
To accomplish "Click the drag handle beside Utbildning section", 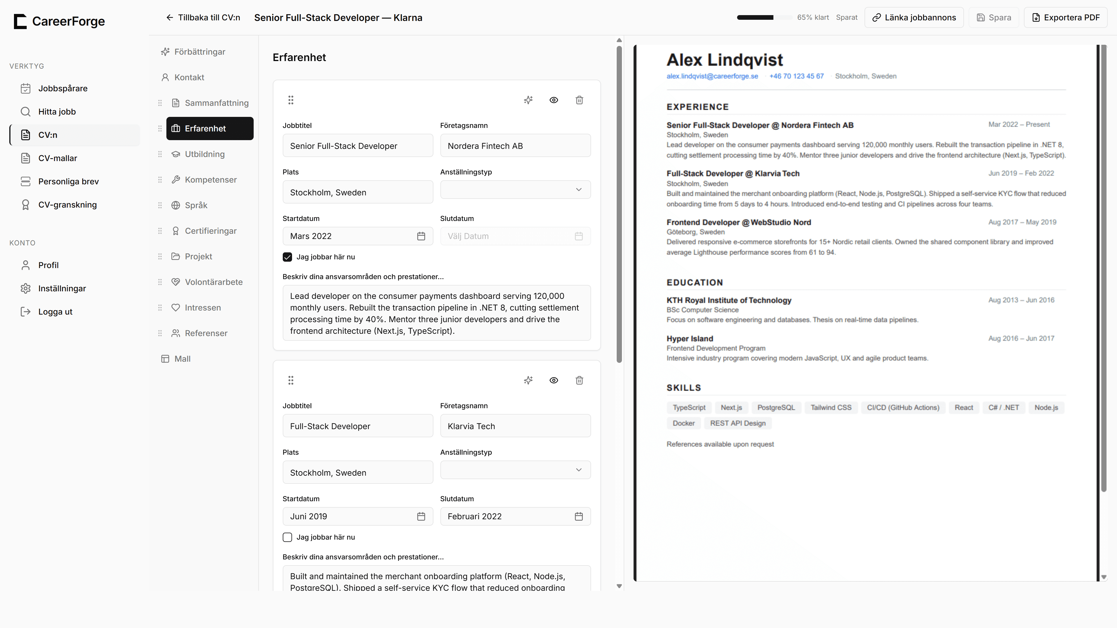I will coord(160,154).
